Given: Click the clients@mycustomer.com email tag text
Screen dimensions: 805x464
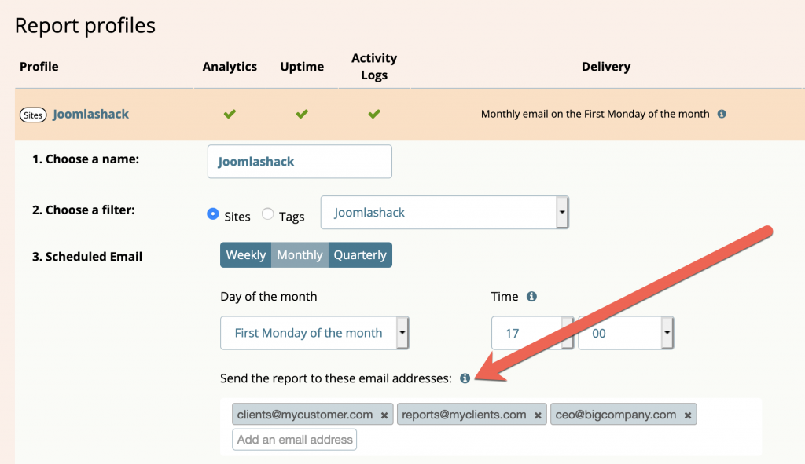Looking at the screenshot, I should [305, 415].
